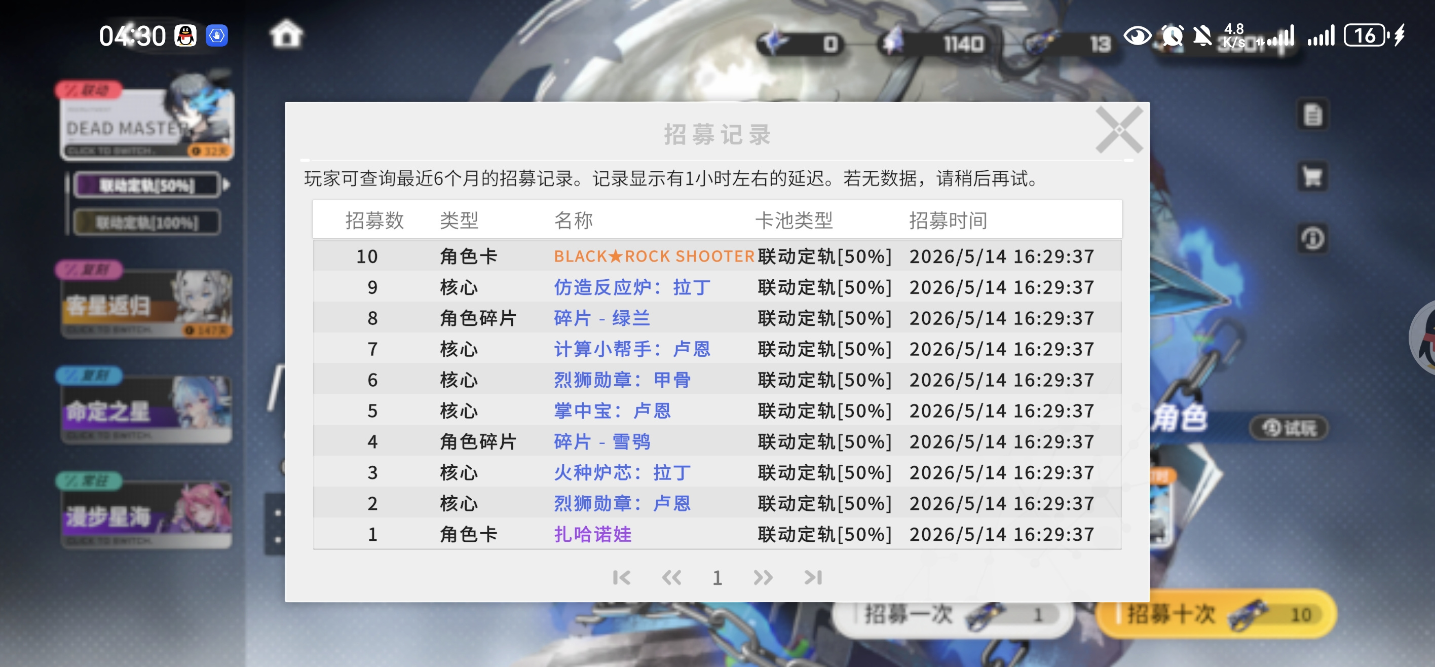Tap the 1140 currency amount
Viewport: 1435px width, 667px height.
coord(963,44)
